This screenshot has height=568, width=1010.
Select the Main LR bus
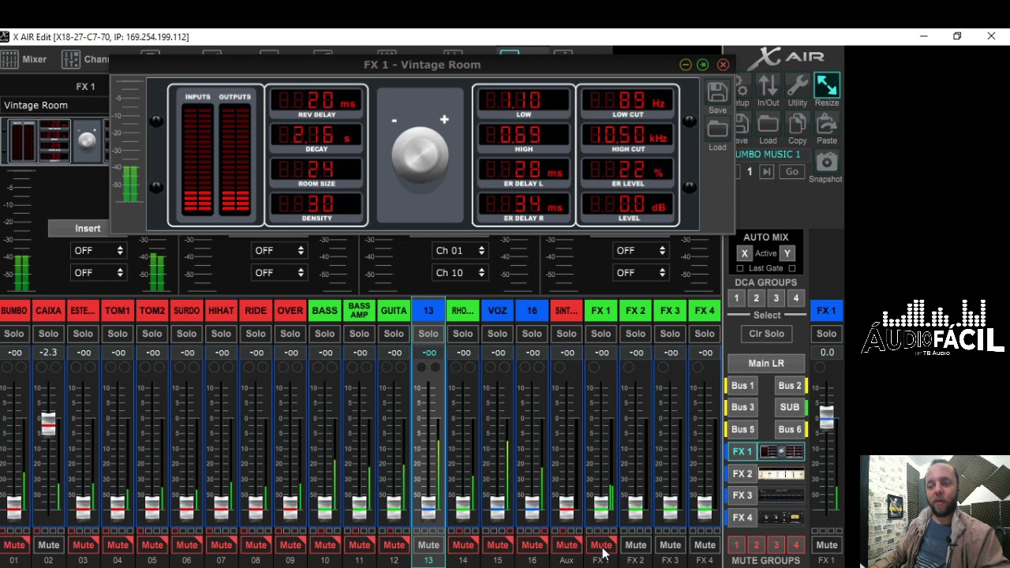[x=766, y=364]
